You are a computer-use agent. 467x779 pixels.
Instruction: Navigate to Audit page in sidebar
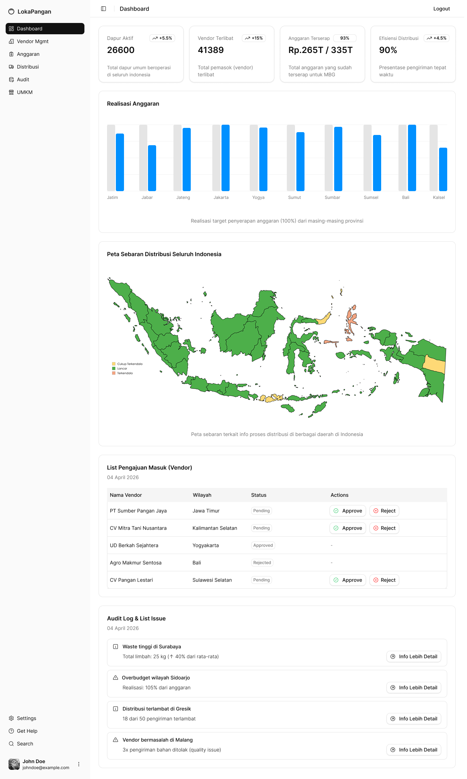[x=45, y=79]
